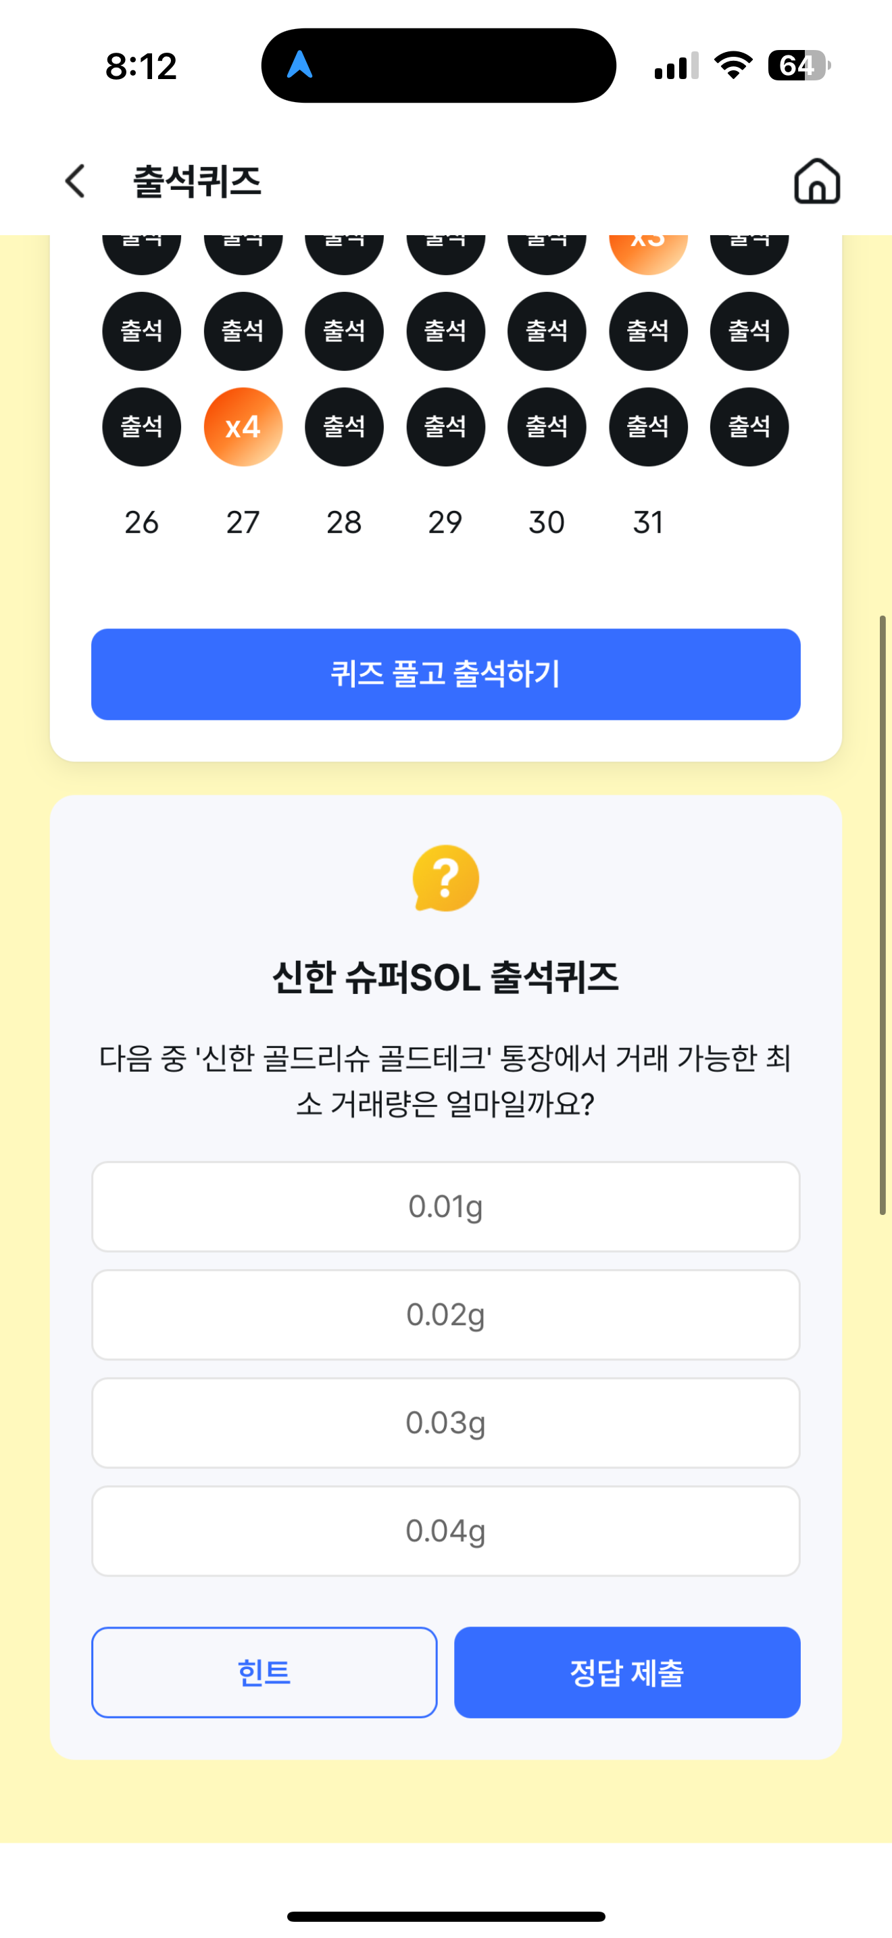Tap the 출석 stamp above date 26
The width and height of the screenshot is (892, 1938).
click(141, 426)
